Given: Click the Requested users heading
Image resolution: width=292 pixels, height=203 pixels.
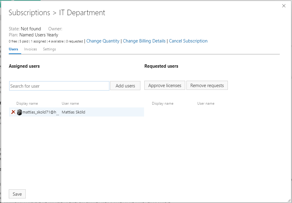Looking at the screenshot, I should pyautogui.click(x=161, y=66).
